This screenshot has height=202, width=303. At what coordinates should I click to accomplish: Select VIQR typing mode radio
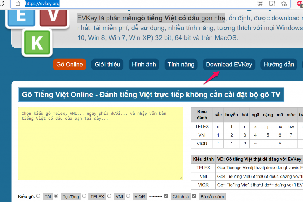[128, 196]
